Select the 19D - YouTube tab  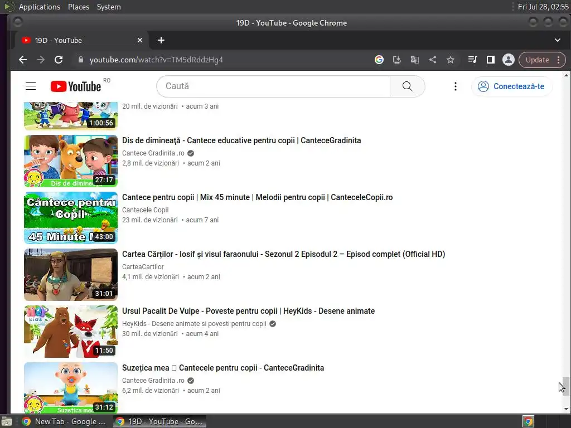pos(82,40)
